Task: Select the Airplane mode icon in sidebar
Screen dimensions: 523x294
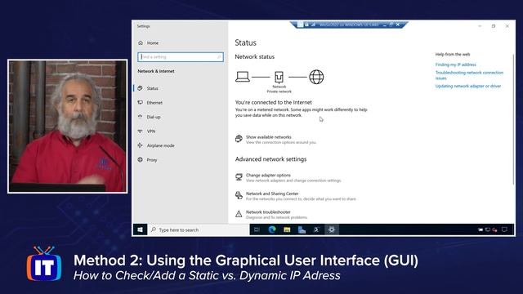Action: point(140,145)
